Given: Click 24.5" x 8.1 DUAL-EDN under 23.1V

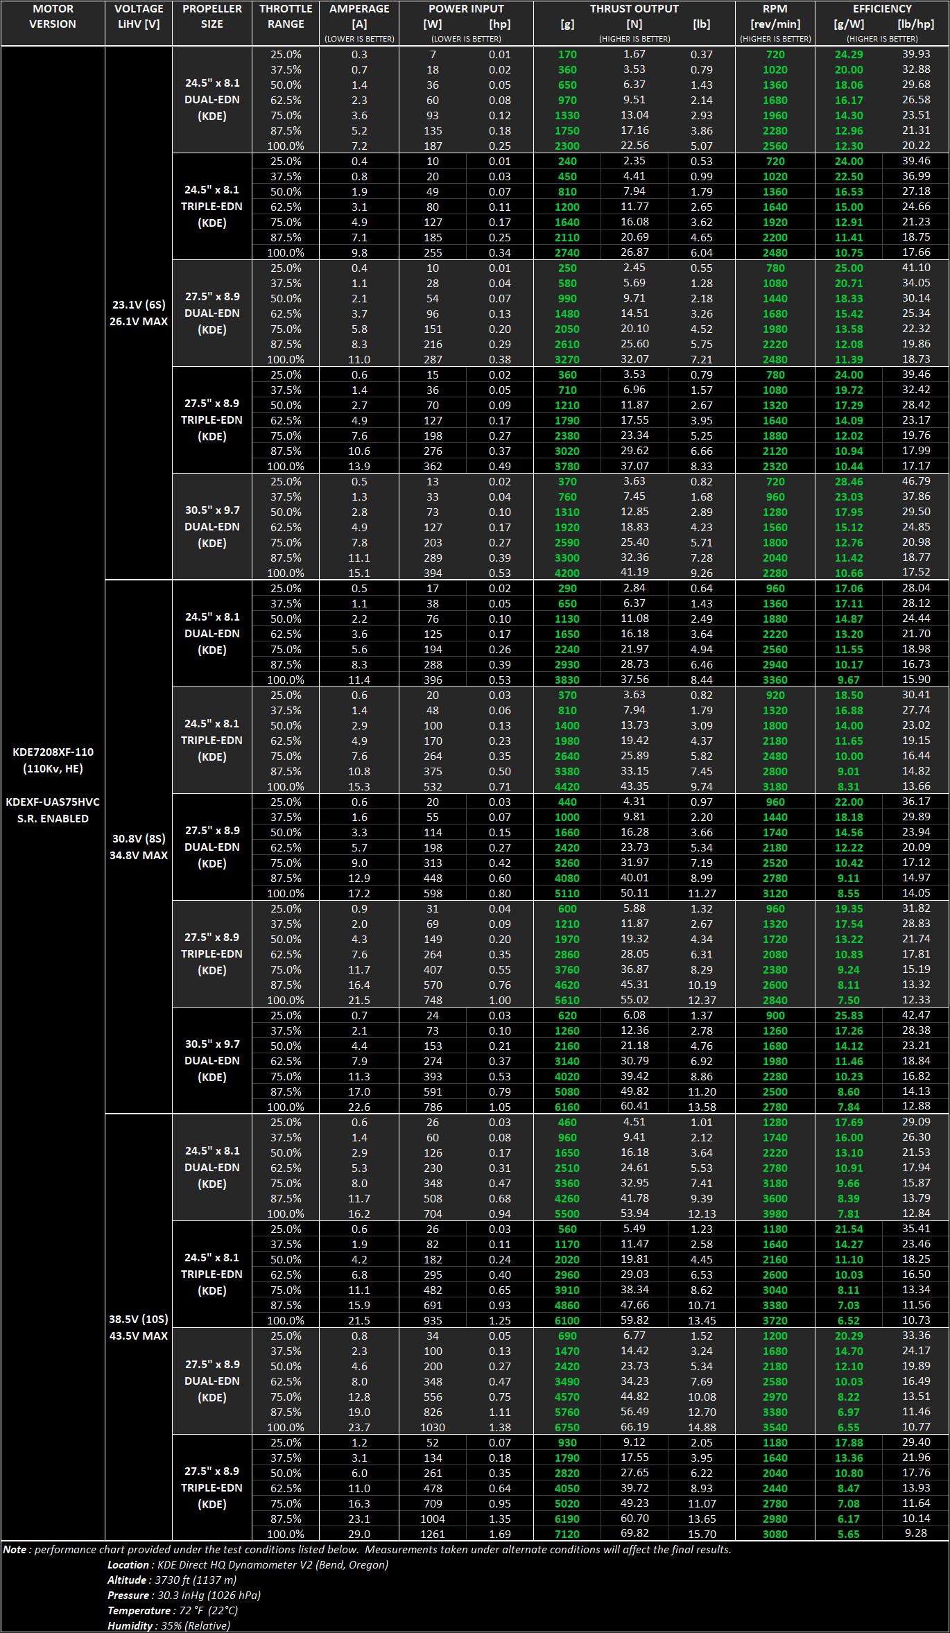Looking at the screenshot, I should point(212,99).
